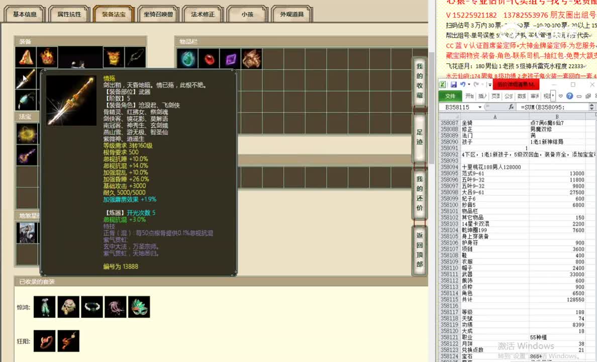Click the Excel undo arrow
The width and height of the screenshot is (597, 362).
point(462,84)
